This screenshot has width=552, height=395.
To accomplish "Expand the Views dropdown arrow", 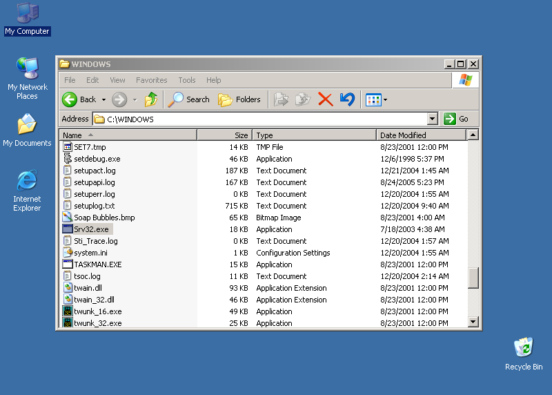I will coord(386,100).
